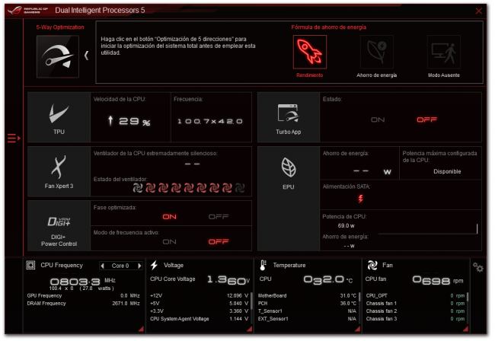495x341 pixels.
Task: Expand the Voltage panel corner triangle
Action: (249, 329)
